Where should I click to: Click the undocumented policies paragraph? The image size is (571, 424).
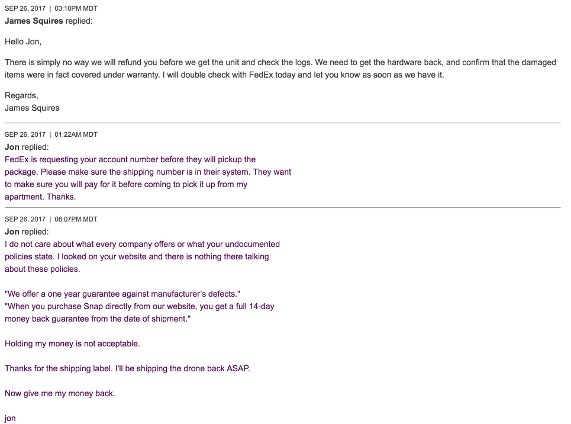click(142, 256)
